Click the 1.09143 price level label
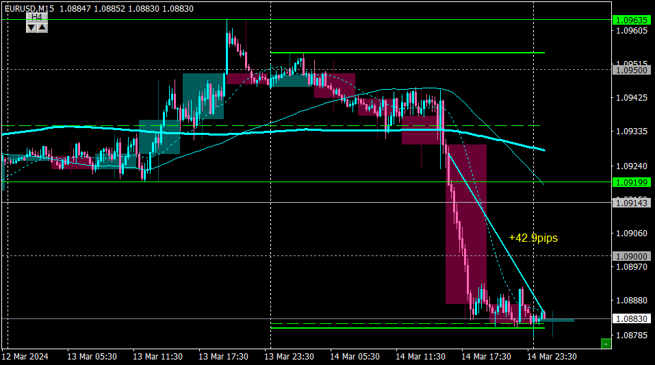The width and height of the screenshot is (655, 365). (632, 203)
